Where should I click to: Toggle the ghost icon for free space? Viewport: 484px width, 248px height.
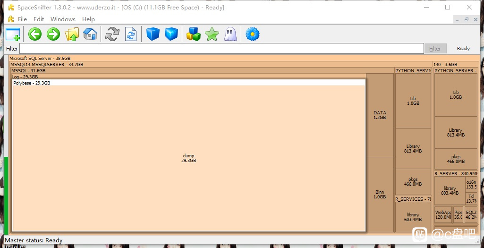tap(230, 34)
